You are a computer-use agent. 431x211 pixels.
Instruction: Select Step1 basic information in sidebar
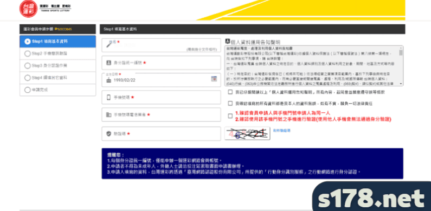[x=57, y=42]
